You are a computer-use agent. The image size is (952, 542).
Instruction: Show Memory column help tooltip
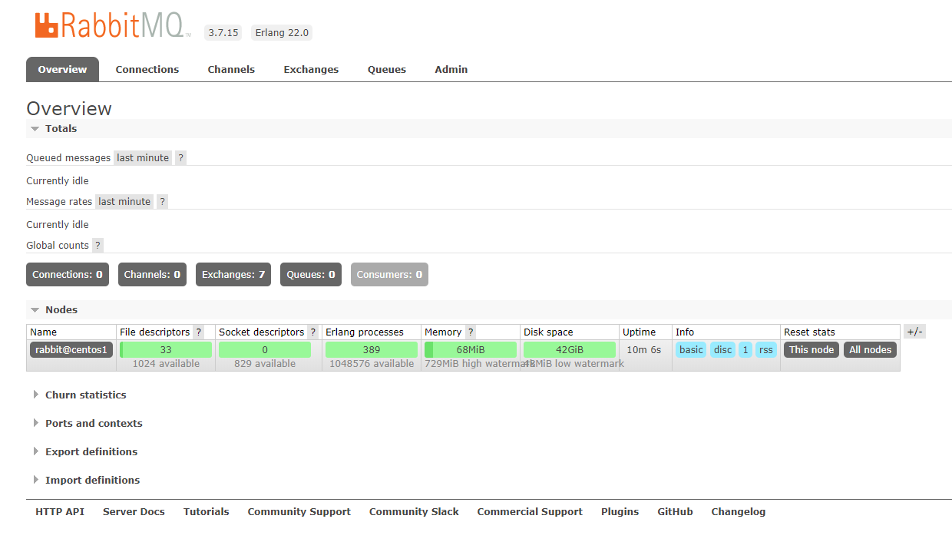pyautogui.click(x=471, y=332)
